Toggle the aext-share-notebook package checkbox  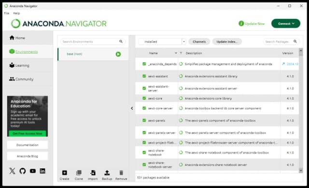click(x=144, y=153)
